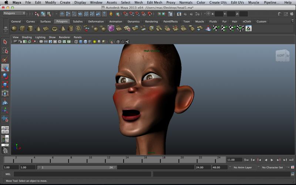
Task: Switch to the Animation shelf tab
Action: coord(115,21)
